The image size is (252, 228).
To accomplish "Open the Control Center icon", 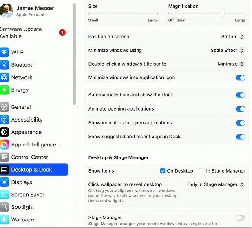I will [4, 157].
